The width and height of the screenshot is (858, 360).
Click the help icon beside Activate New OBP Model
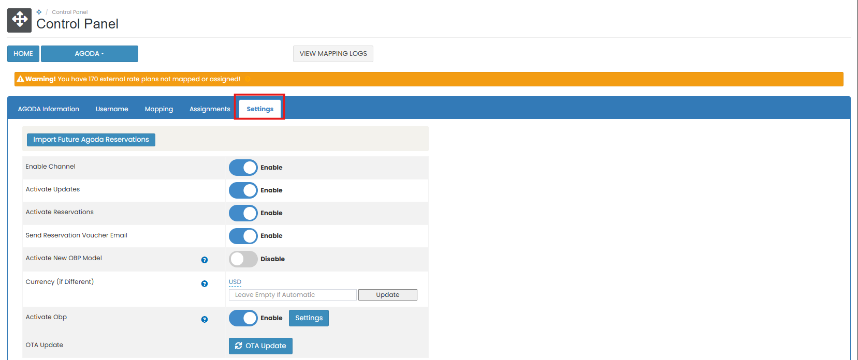click(205, 260)
